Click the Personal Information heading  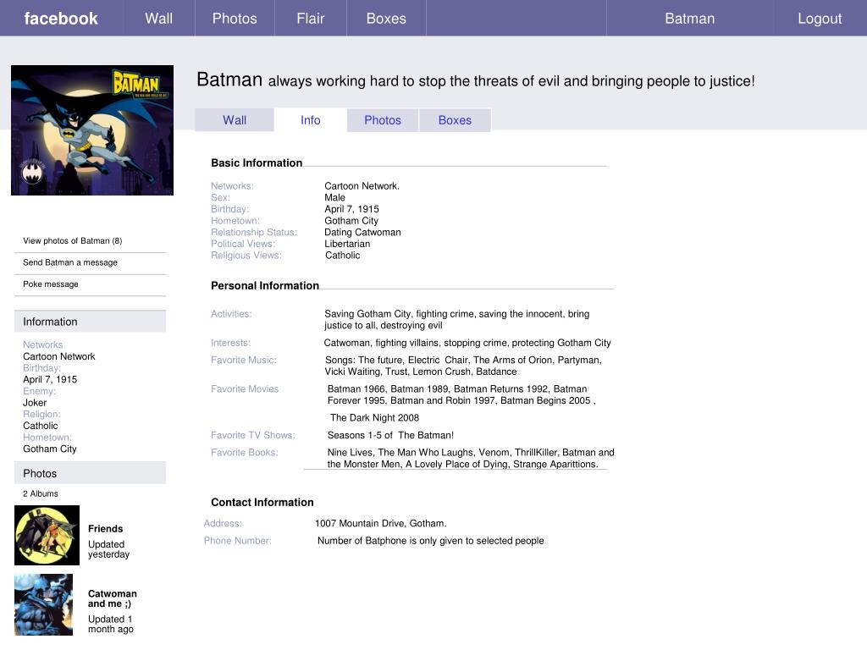click(265, 285)
